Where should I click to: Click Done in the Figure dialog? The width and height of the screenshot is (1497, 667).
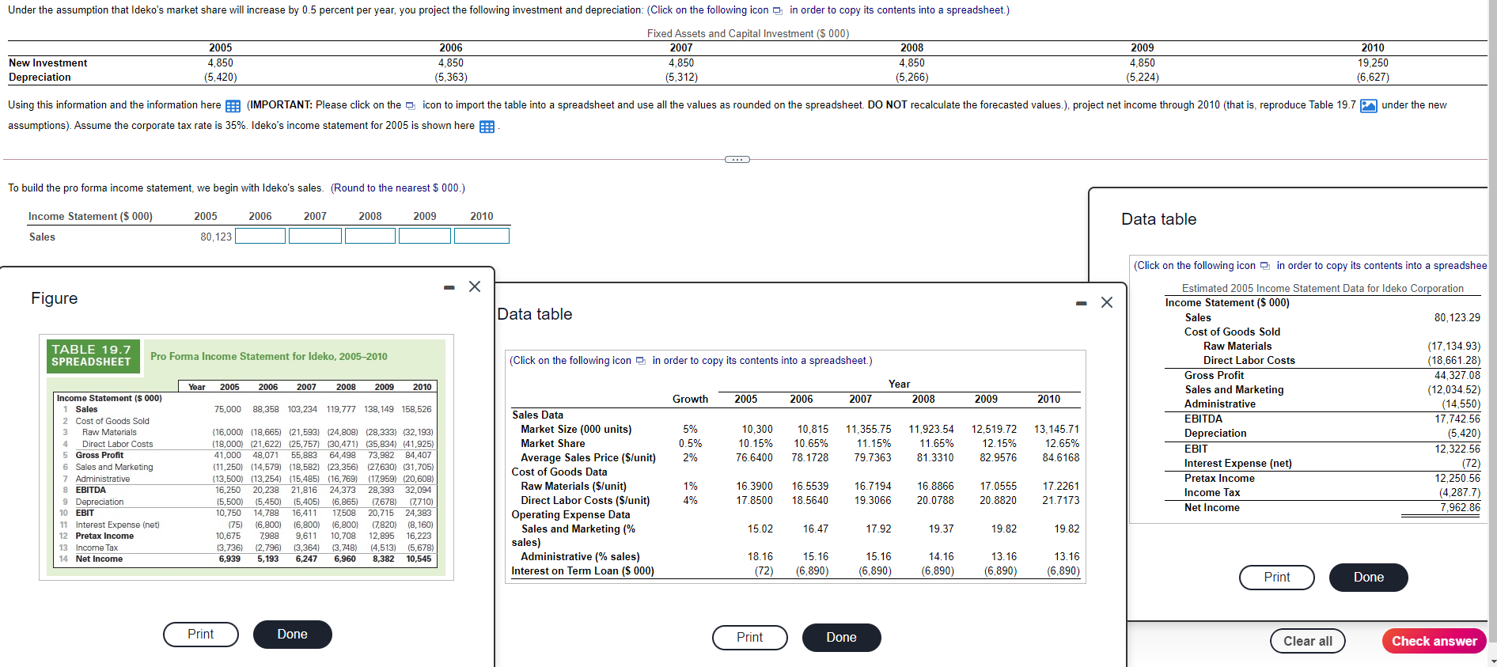[x=292, y=635]
